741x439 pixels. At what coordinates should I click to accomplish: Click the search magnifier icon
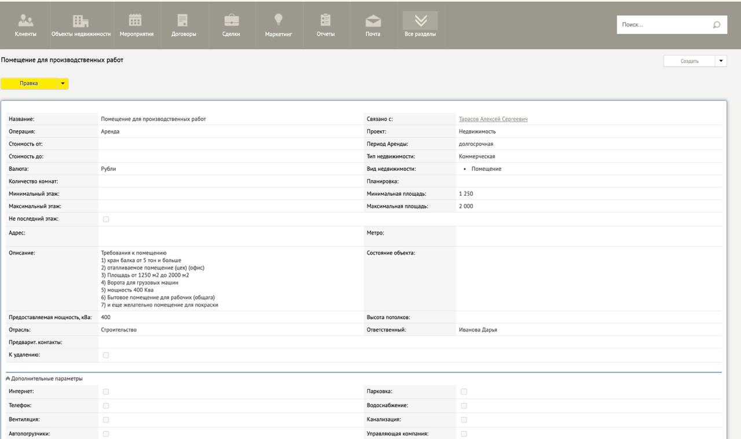(x=717, y=25)
